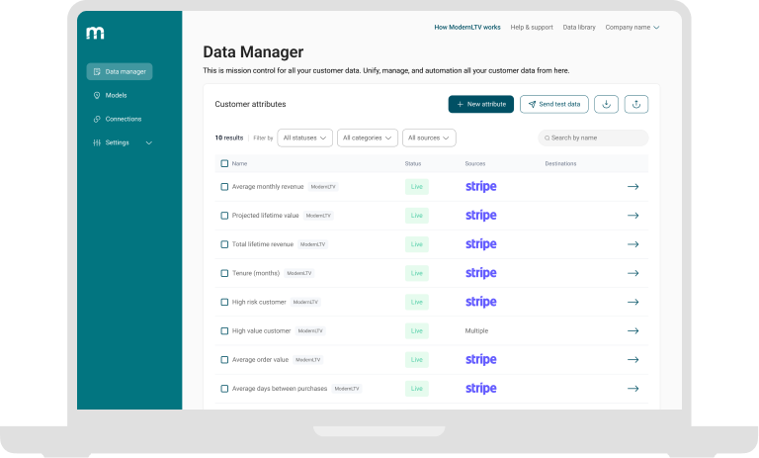Viewport: 759px width, 458px height.
Task: Open Total lifetime revenue row arrow
Action: 633,244
